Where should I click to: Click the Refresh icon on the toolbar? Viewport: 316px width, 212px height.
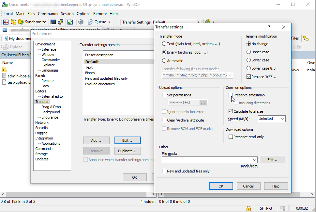coord(70,22)
